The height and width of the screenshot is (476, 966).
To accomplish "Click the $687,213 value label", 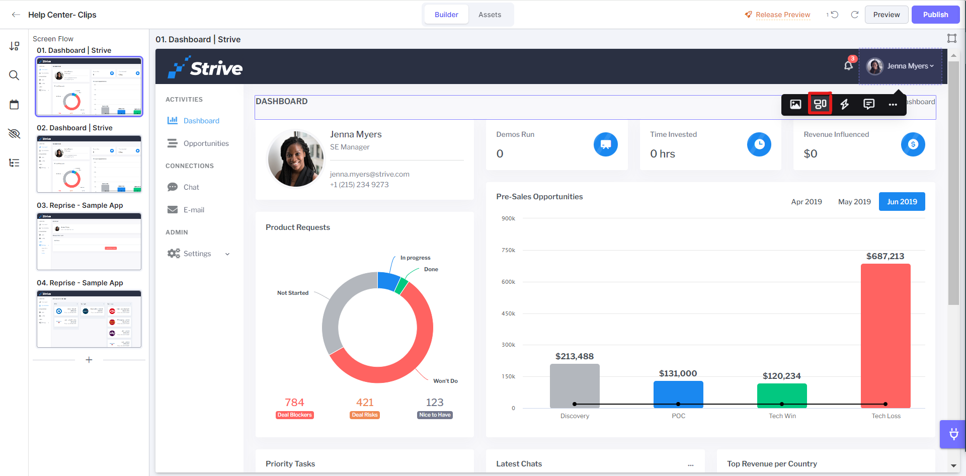I will point(886,256).
